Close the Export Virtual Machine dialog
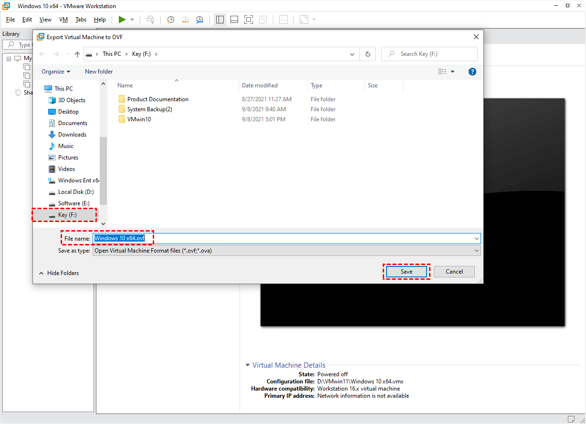The width and height of the screenshot is (586, 424). point(476,37)
